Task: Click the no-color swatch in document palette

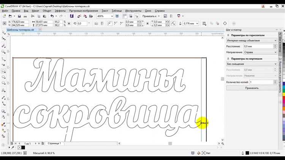Action: click(19, 147)
